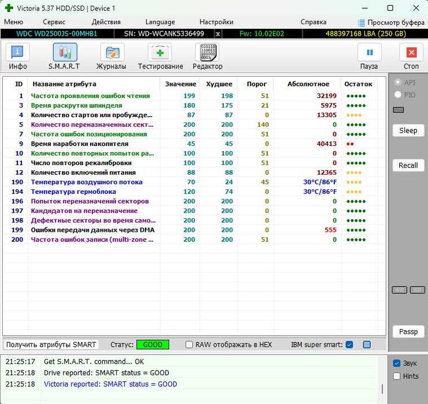
Task: Click the log pane scrollbar thumb
Action: coord(382,389)
